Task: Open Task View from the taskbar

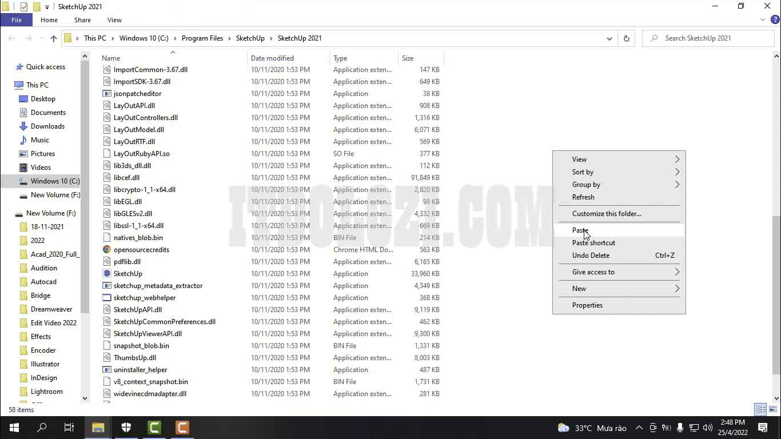Action: [69, 428]
